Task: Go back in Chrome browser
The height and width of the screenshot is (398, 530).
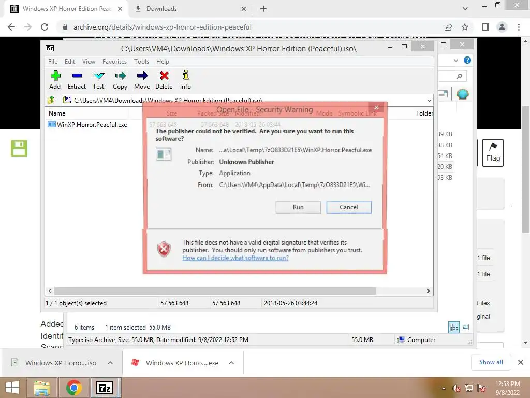Action: point(11,27)
